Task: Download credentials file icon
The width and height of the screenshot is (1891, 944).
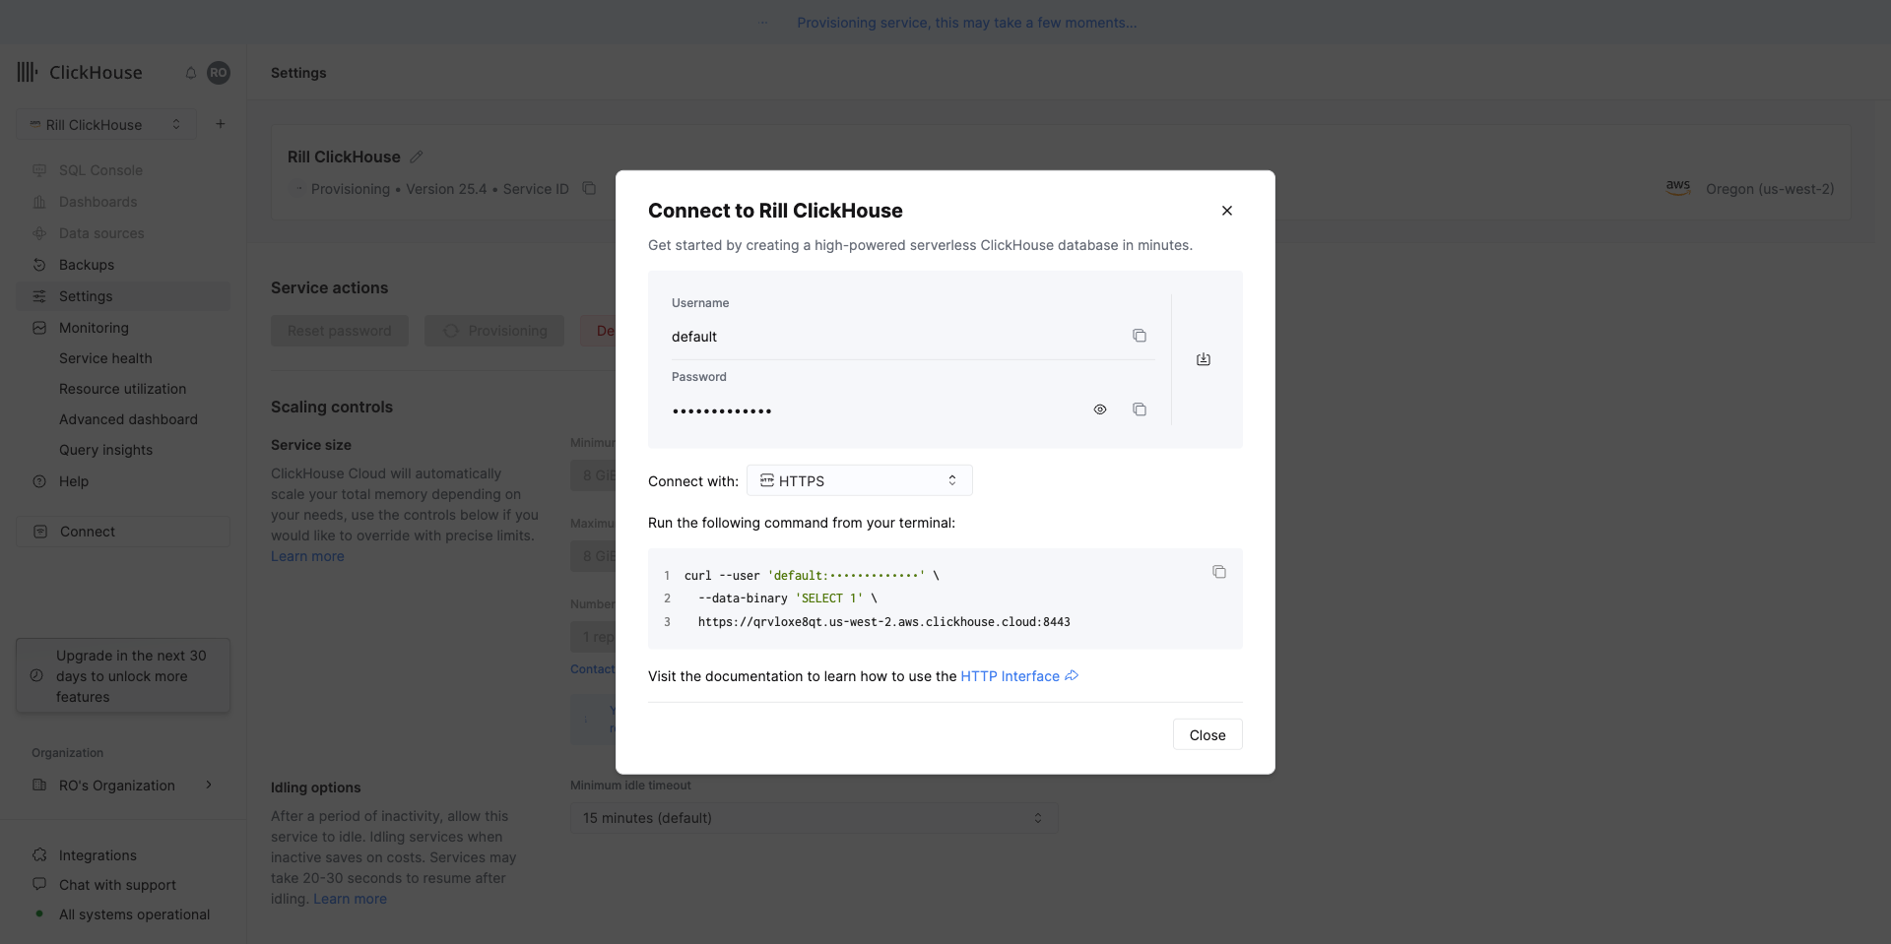Action: [x=1204, y=359]
